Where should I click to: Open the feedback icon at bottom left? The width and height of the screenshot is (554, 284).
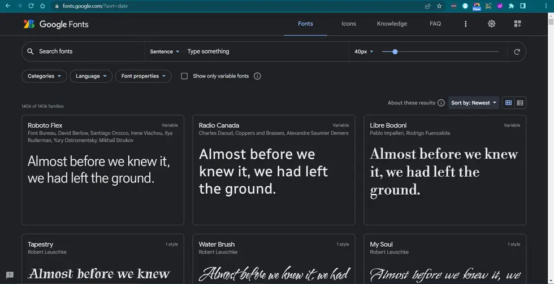coord(10,275)
